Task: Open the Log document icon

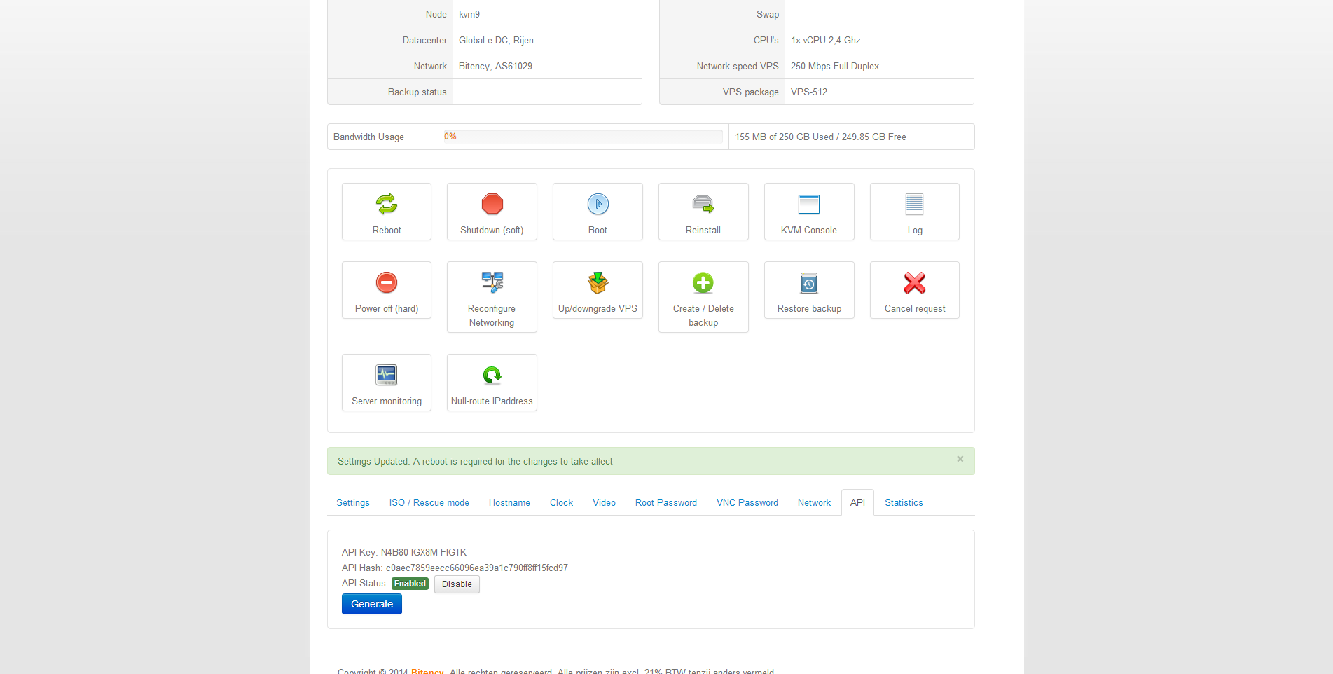Action: (x=914, y=204)
